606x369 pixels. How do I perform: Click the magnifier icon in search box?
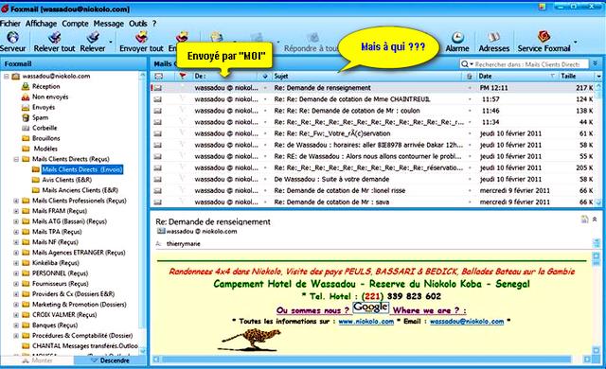(465, 64)
